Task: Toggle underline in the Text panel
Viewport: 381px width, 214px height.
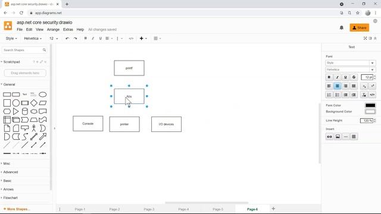Action: (345, 77)
